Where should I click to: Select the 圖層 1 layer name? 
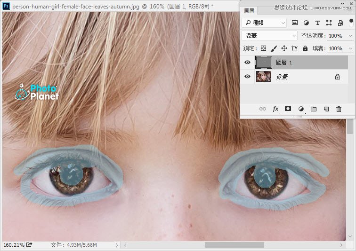pyautogui.click(x=284, y=63)
